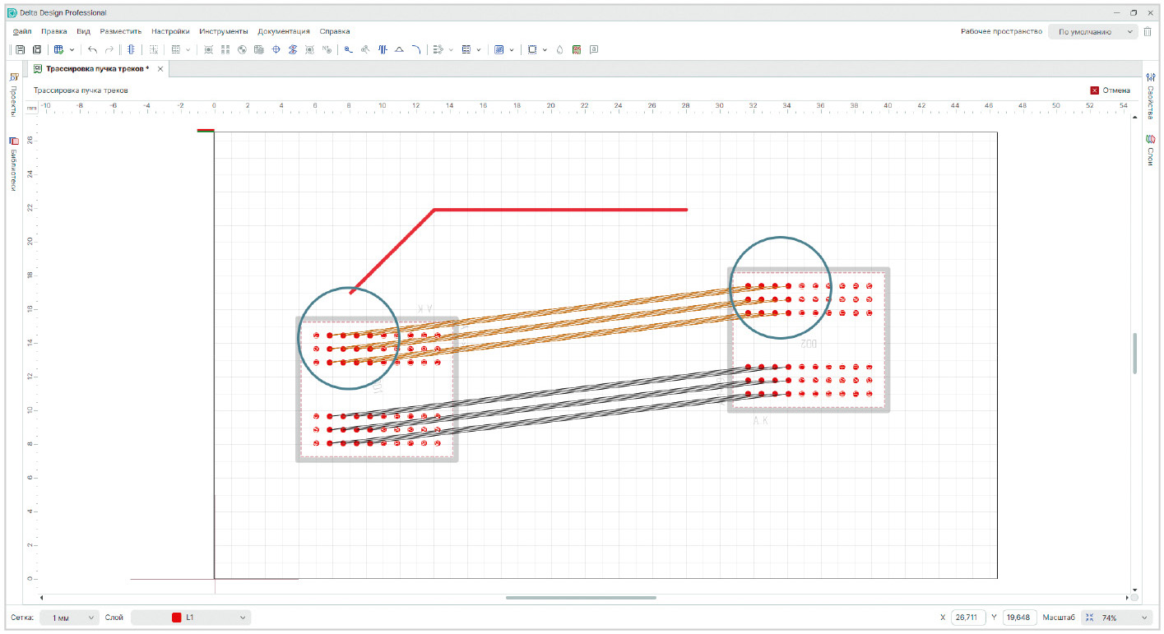Click the red L1 layer color swatch
The width and height of the screenshot is (1164, 634).
[x=176, y=618]
